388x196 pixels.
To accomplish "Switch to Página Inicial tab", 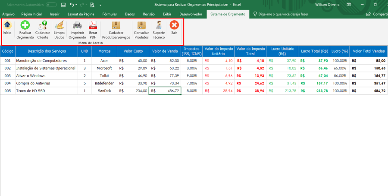I will 31,14.
